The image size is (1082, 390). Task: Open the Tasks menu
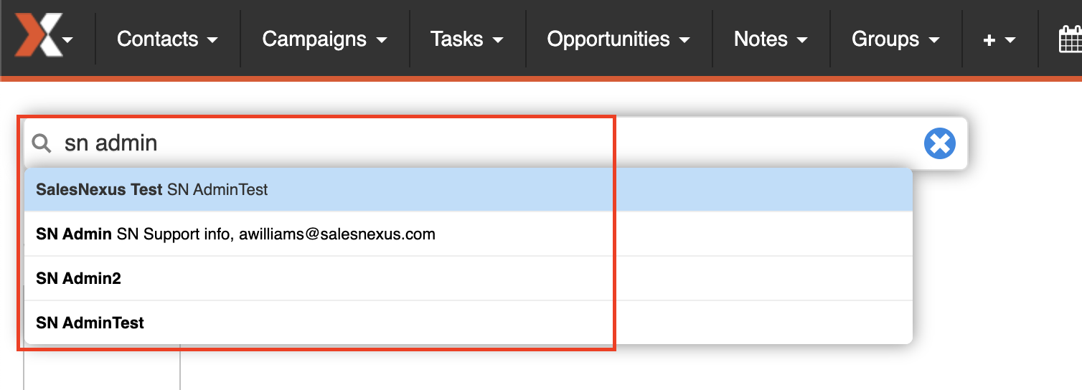coord(467,39)
